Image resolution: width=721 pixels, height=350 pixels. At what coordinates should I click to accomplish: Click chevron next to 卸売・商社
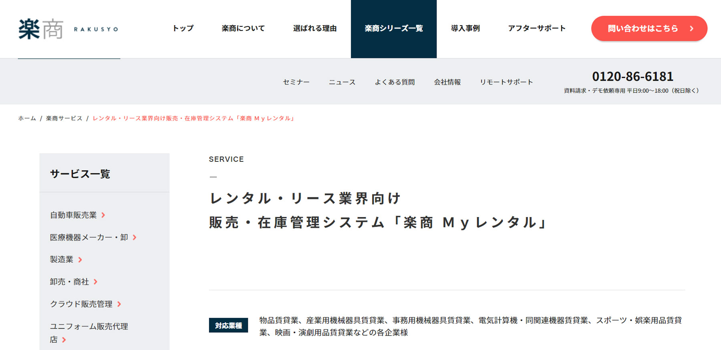95,282
